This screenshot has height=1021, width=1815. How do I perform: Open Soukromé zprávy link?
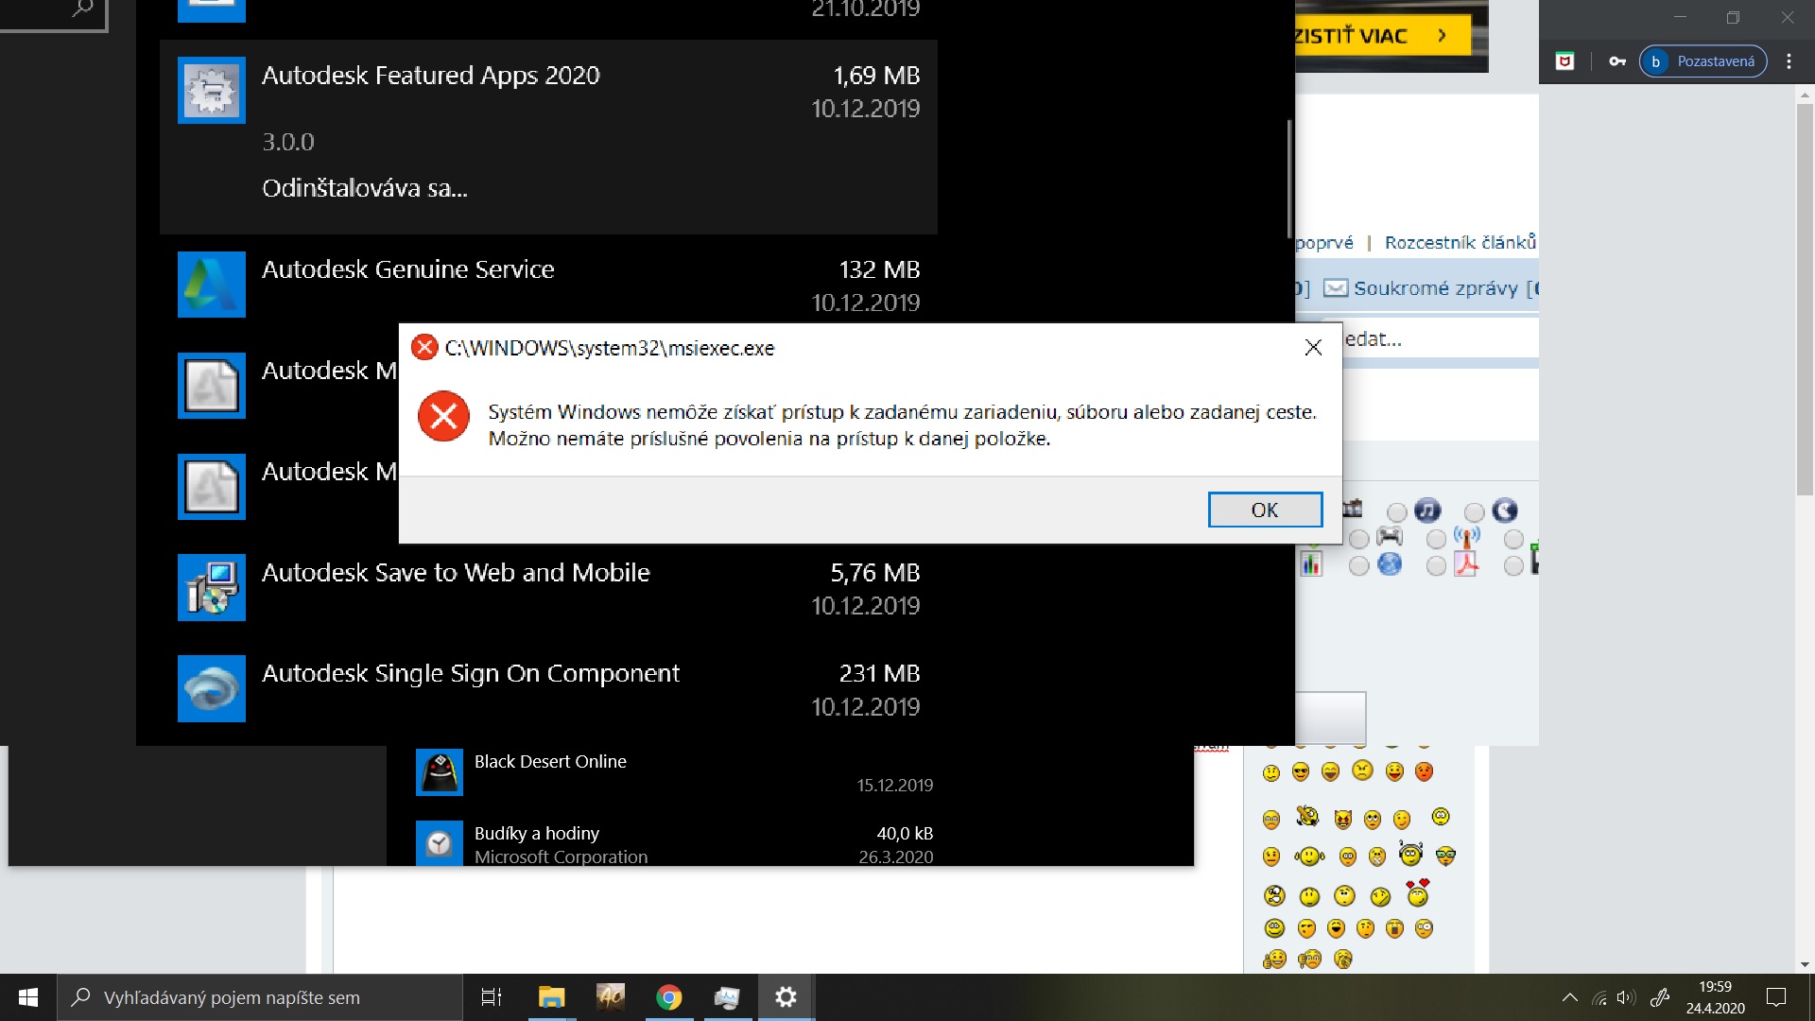coord(1434,288)
